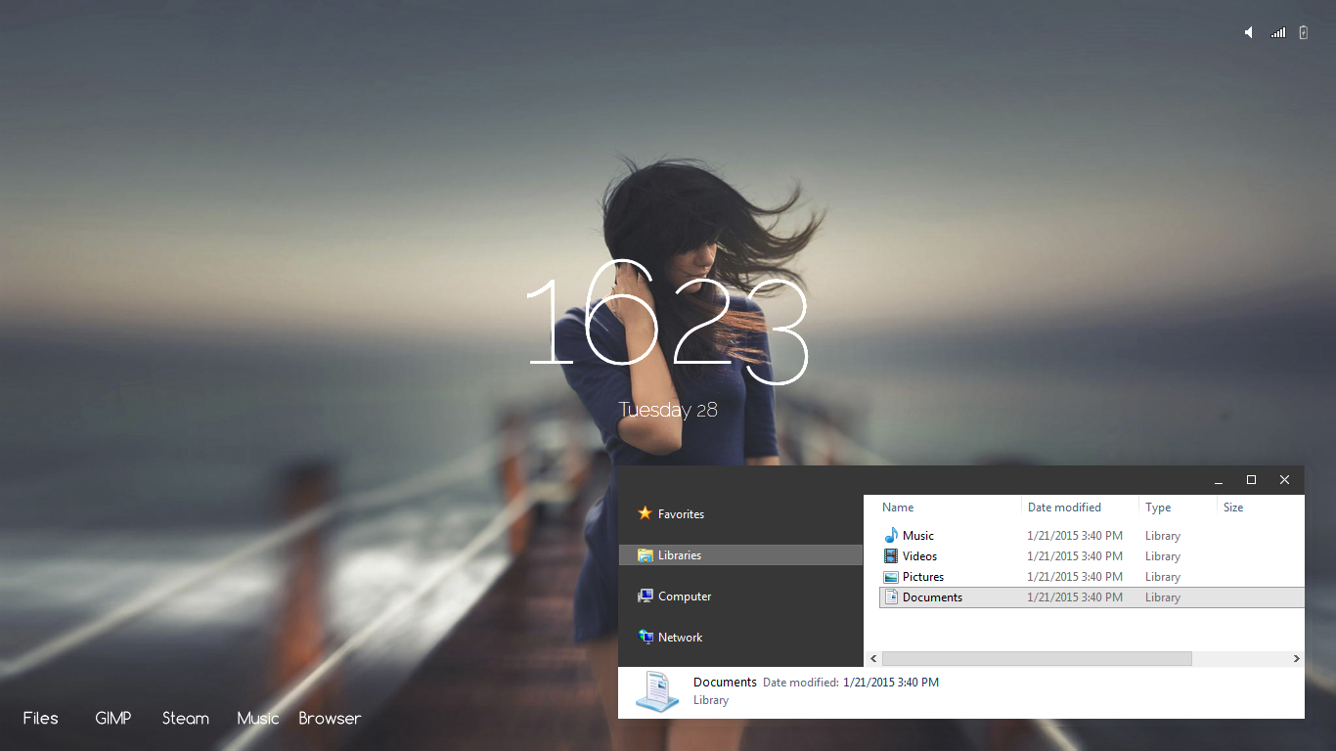Click Pictures row's Library type cell
This screenshot has width=1336, height=751.
pos(1163,577)
